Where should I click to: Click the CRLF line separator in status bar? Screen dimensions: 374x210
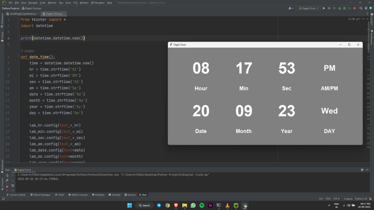(x=328, y=199)
